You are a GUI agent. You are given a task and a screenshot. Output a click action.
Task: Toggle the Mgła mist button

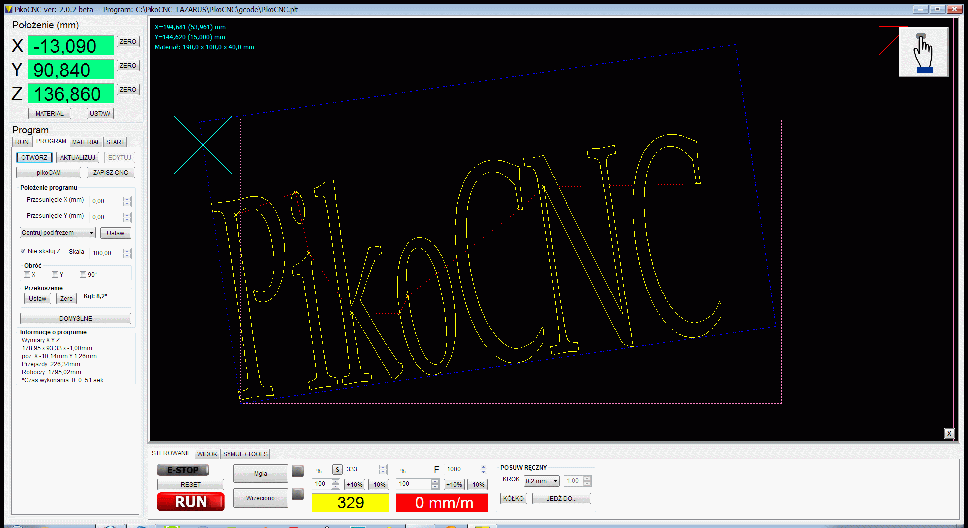(x=261, y=474)
